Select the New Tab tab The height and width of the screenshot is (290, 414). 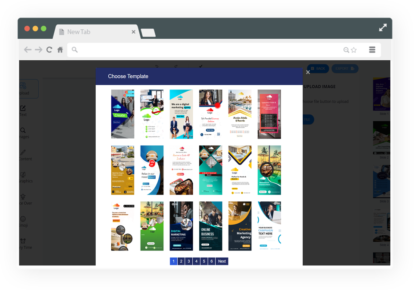point(96,32)
